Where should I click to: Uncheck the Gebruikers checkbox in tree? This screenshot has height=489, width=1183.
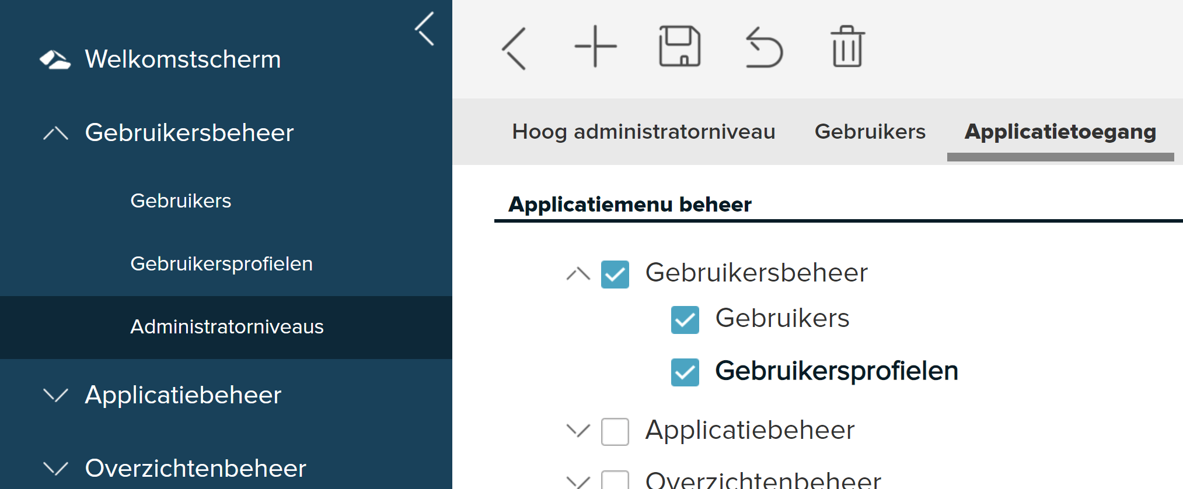click(x=685, y=320)
